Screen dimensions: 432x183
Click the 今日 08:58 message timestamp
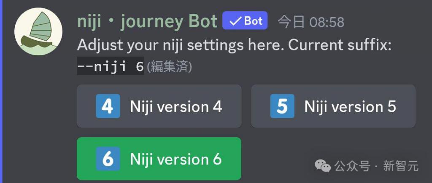tap(311, 22)
